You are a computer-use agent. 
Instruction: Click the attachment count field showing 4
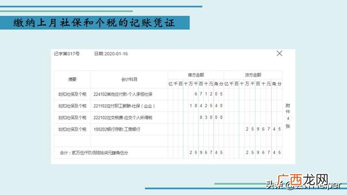pos(288,119)
